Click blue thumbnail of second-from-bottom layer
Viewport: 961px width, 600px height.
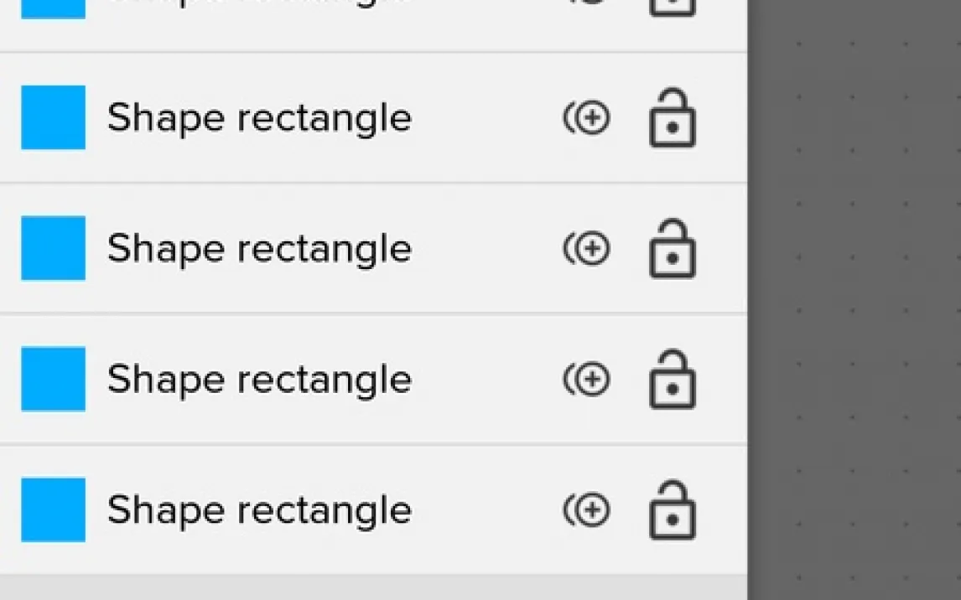click(53, 379)
